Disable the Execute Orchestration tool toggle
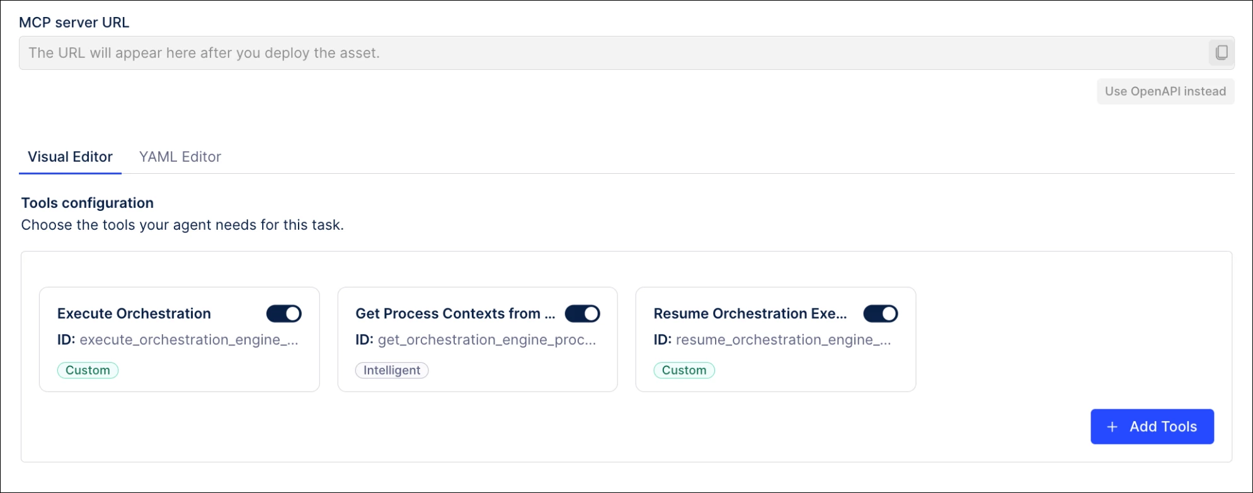The height and width of the screenshot is (493, 1253). coord(284,314)
